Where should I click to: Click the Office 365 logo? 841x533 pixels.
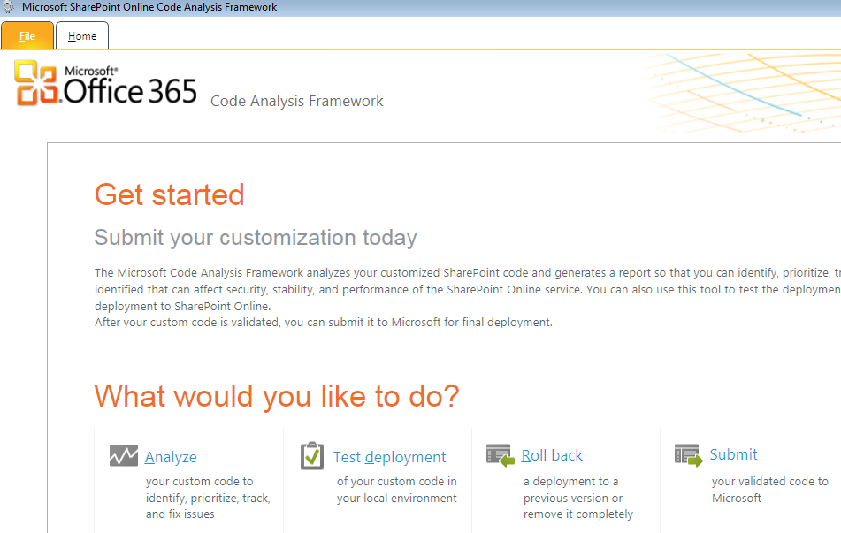[x=105, y=83]
